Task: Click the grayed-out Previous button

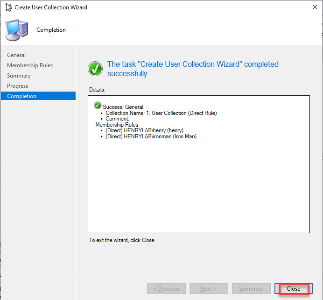Action: click(x=166, y=289)
